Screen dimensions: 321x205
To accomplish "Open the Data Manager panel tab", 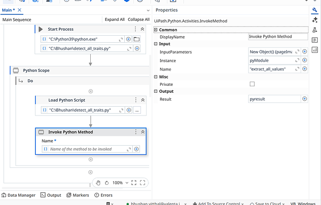I will pos(19,195).
